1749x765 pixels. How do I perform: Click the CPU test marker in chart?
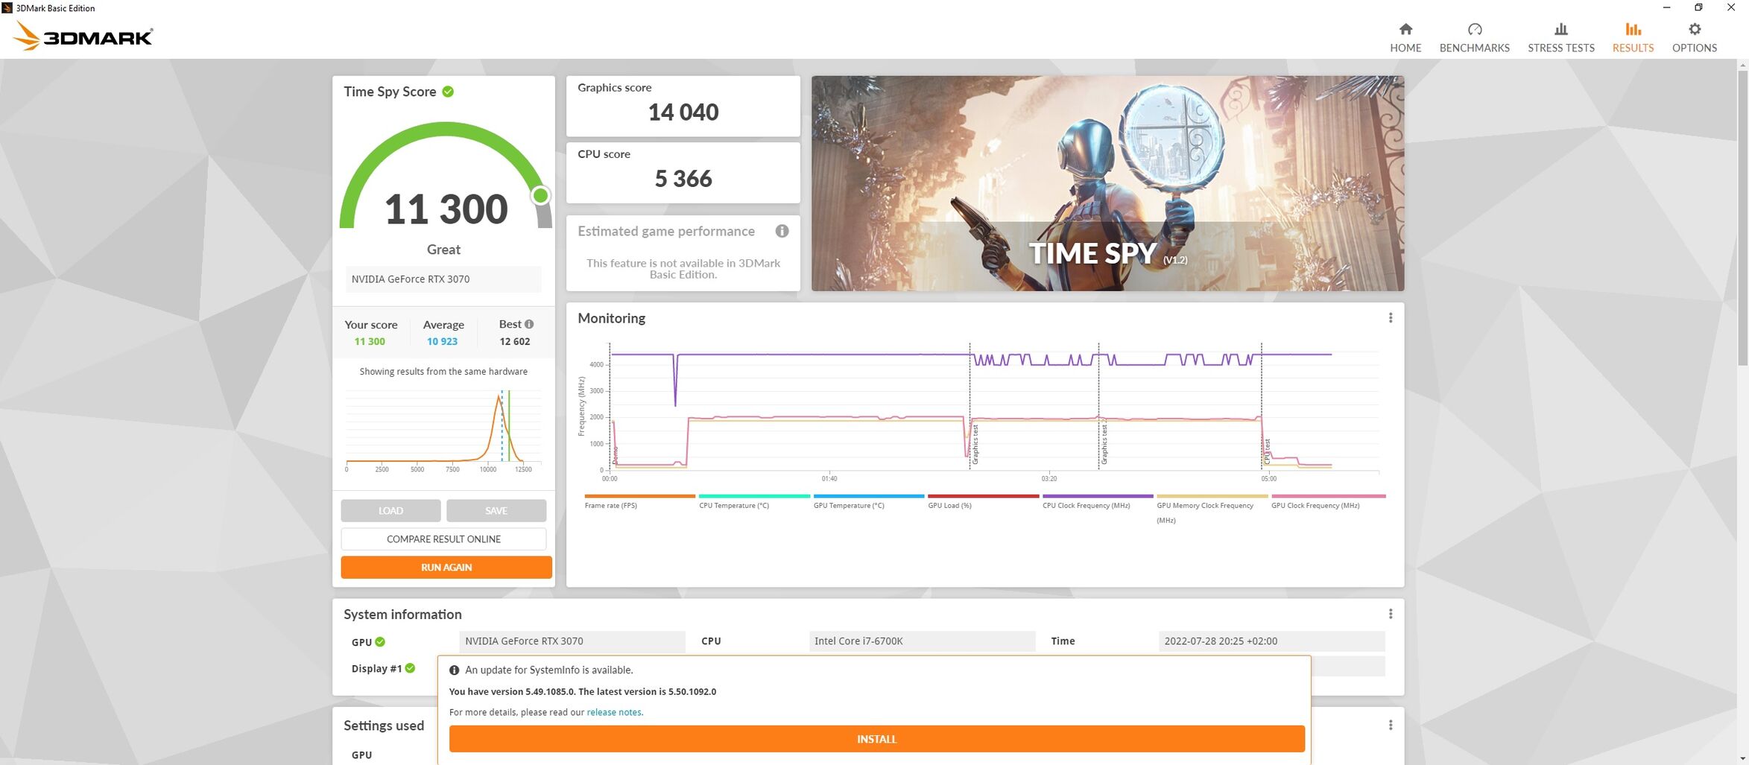pyautogui.click(x=1267, y=451)
